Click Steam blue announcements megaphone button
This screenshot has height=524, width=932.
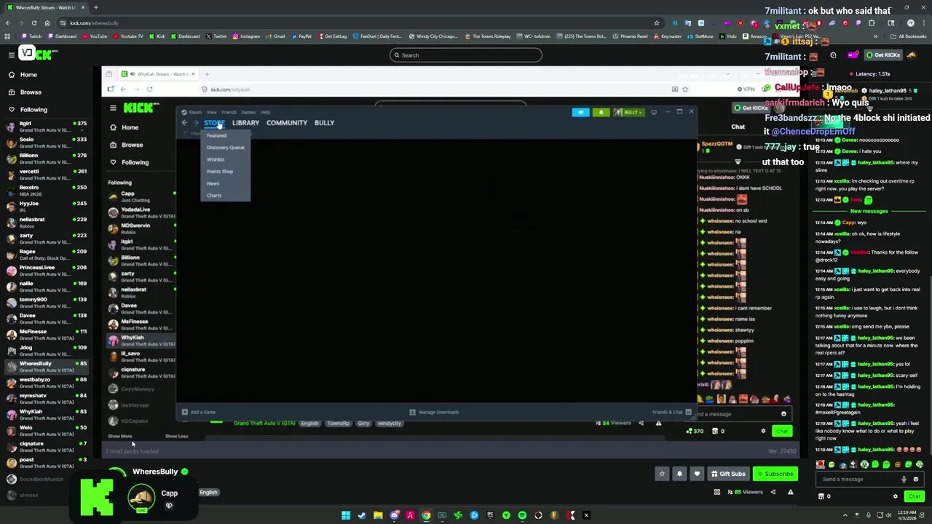coord(580,112)
